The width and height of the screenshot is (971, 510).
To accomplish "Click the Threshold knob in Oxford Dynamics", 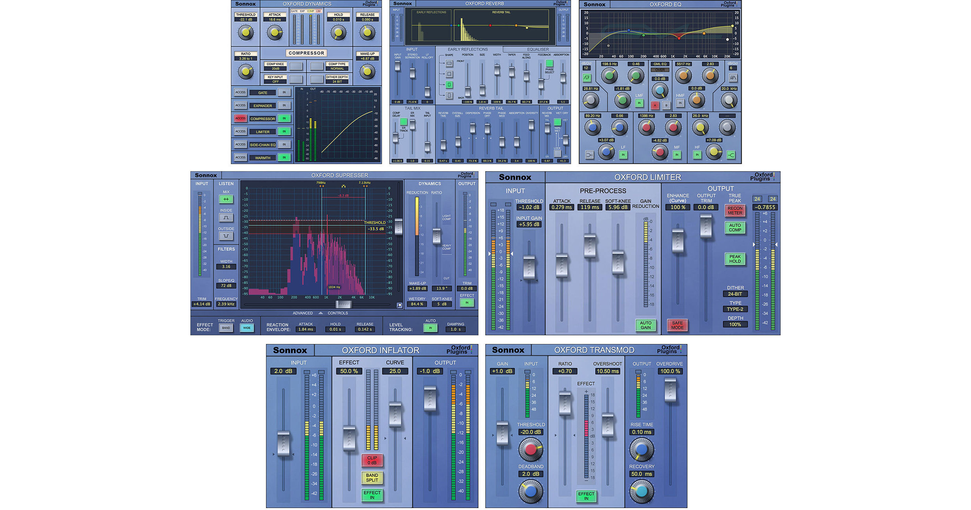I will pyautogui.click(x=246, y=33).
